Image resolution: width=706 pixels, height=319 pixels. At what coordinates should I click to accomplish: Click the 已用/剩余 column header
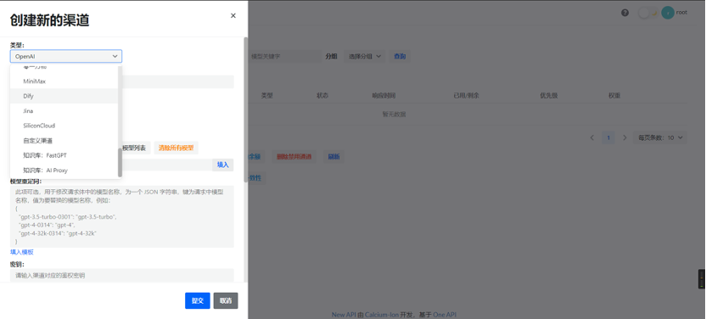pos(466,96)
